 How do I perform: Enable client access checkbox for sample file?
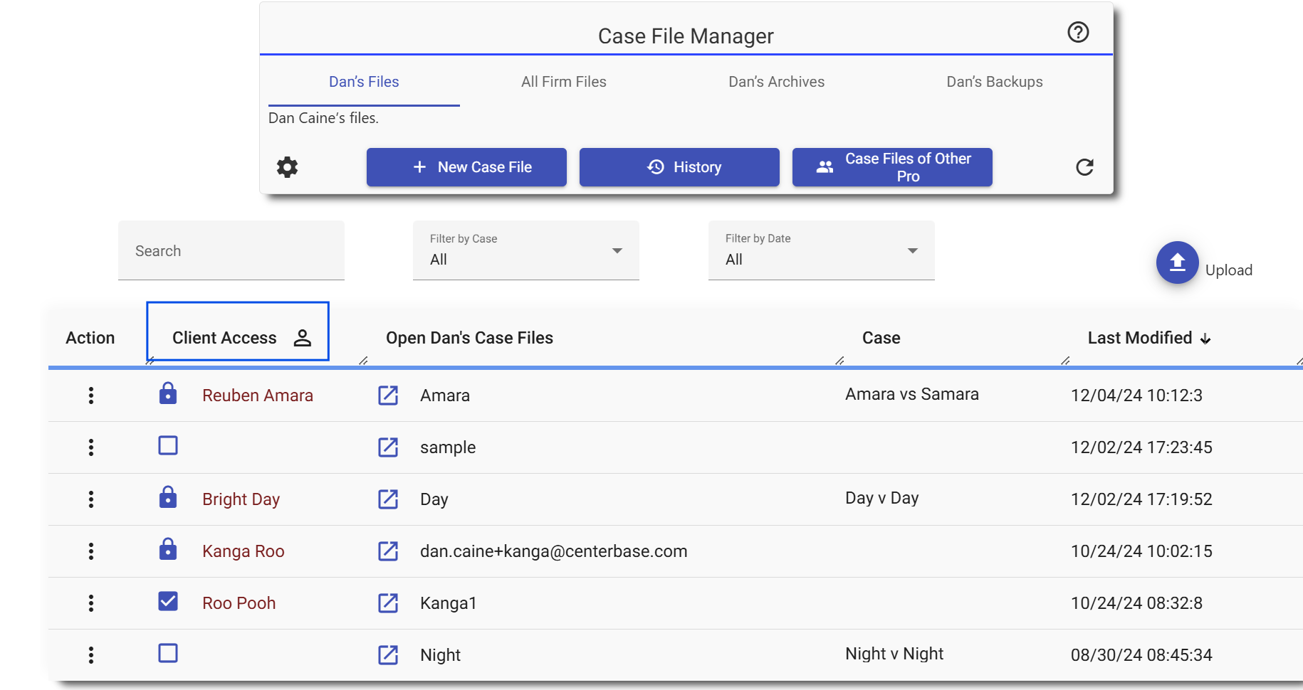point(168,445)
